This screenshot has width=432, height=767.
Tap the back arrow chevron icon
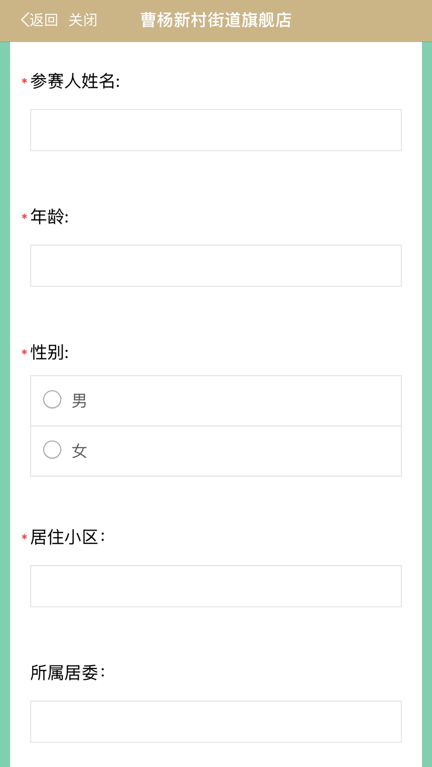[25, 20]
